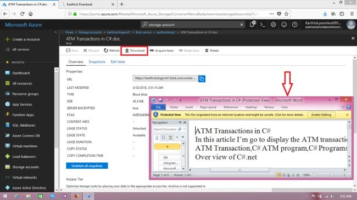This screenshot has height=200, width=357.
Task: Search icon in Word Navigation pane
Action: [180, 129]
